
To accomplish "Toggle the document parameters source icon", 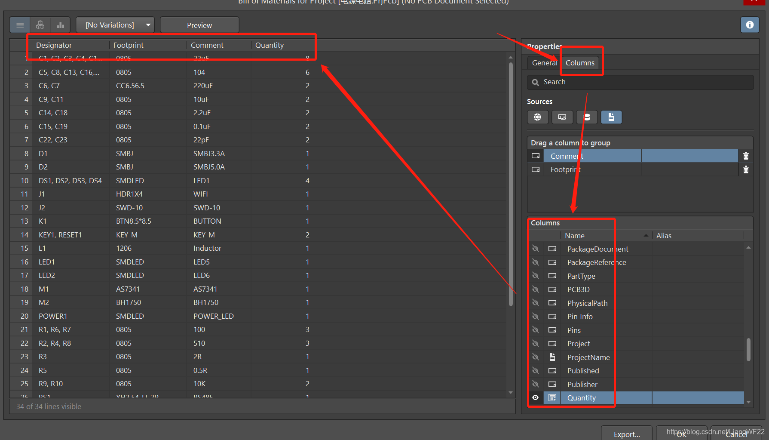I will click(x=611, y=117).
